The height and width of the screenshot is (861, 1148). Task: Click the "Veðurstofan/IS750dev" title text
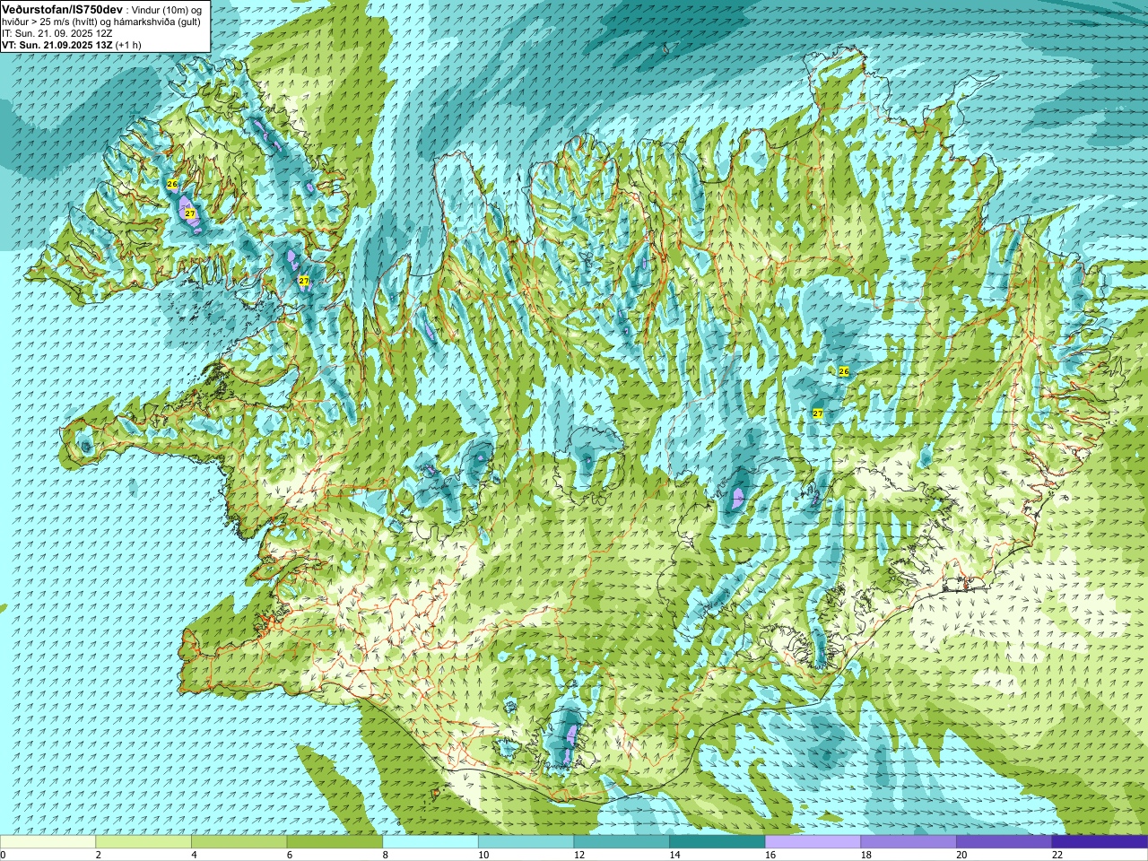(63, 8)
